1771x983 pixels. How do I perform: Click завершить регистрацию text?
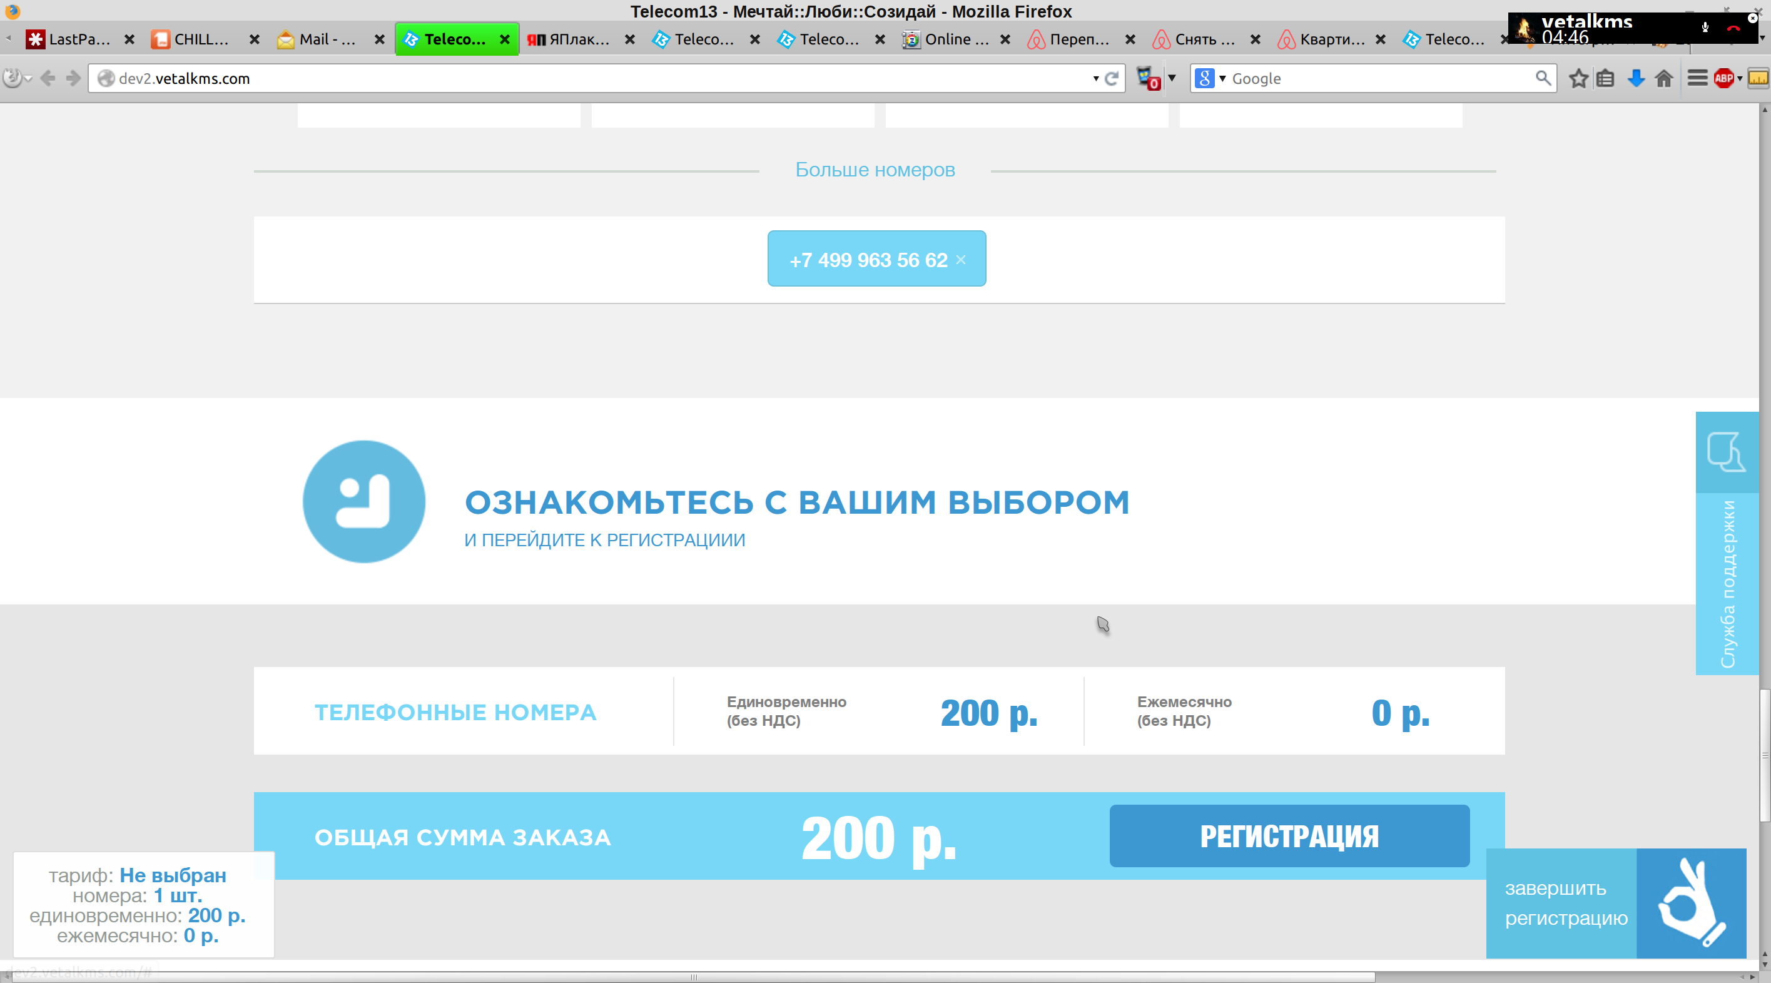coord(1565,902)
